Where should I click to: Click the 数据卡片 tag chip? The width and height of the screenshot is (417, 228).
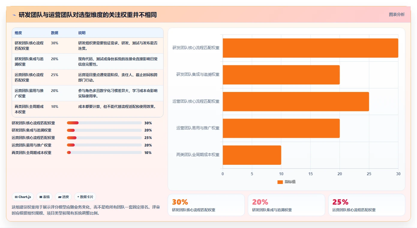pyautogui.click(x=85, y=197)
